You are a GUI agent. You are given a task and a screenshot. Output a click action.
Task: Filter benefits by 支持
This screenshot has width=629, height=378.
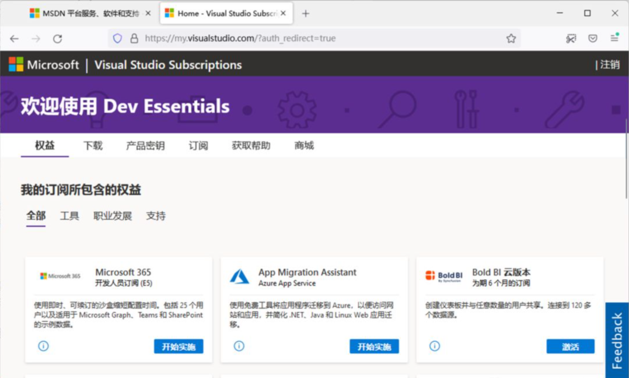(x=156, y=216)
